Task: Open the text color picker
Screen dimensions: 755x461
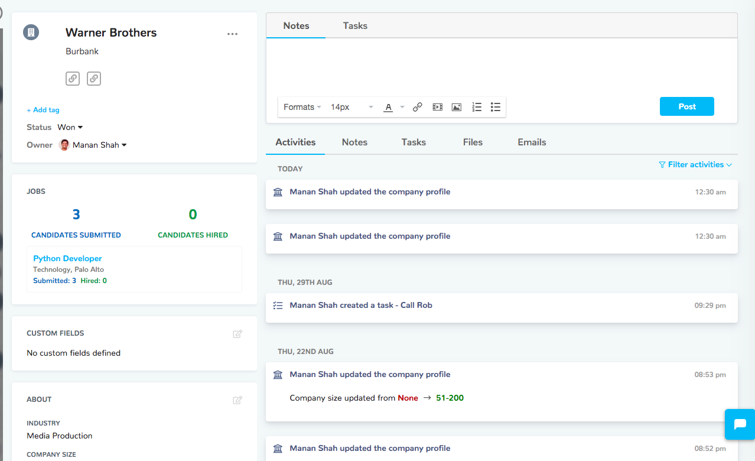Action: click(389, 107)
